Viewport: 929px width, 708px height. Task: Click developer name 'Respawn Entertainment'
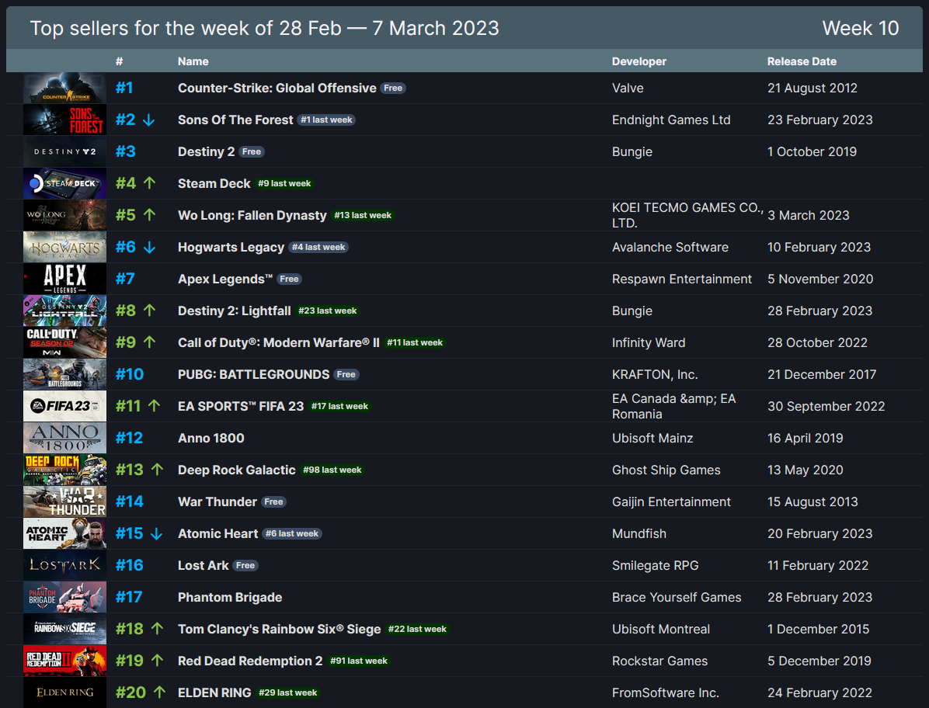(681, 279)
